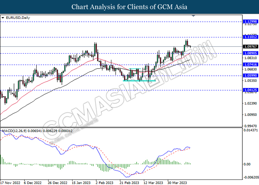Click the 21 Feb 2023 date label
Image resolution: width=259 pixels, height=185 pixels.
point(129,183)
